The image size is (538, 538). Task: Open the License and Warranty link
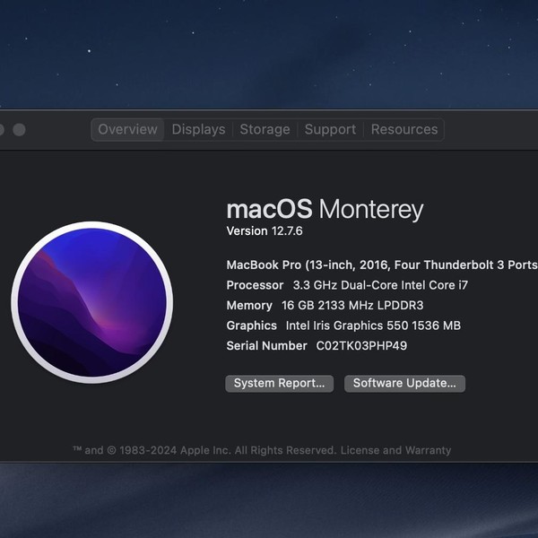pyautogui.click(x=395, y=450)
